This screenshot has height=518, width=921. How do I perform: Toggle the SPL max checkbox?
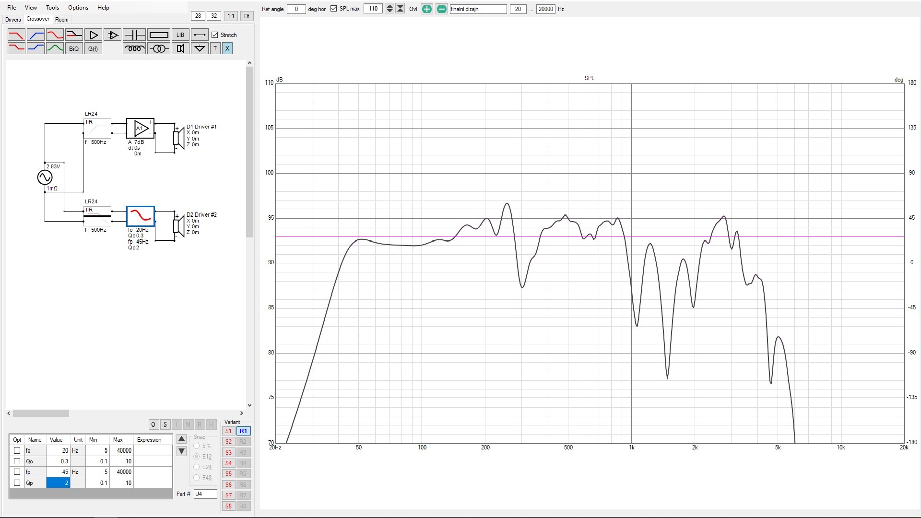click(334, 9)
